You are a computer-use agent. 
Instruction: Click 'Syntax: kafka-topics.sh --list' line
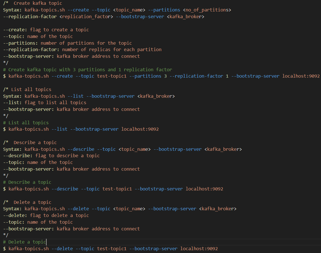(89, 96)
